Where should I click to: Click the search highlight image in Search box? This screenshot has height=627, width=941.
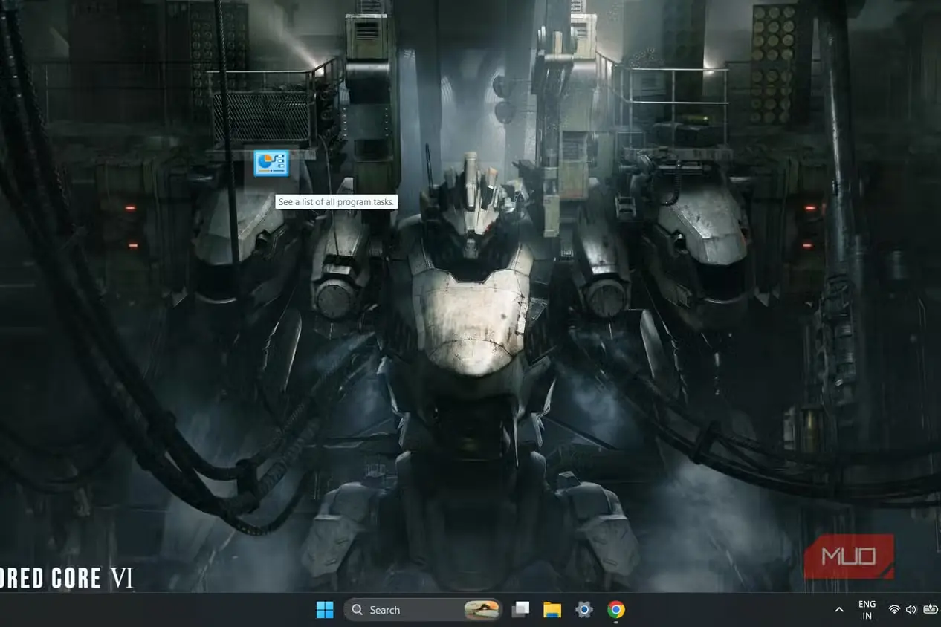coord(482,610)
